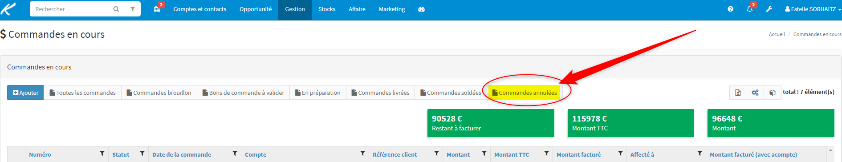The height and width of the screenshot is (162, 842).
Task: Open the dashboard gauge icon in navbar
Action: [x=421, y=9]
